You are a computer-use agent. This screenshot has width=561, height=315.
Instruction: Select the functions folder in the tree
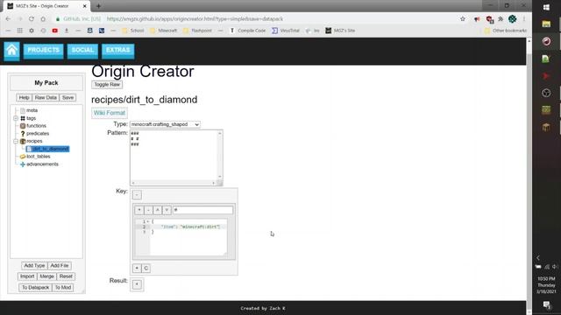36,126
